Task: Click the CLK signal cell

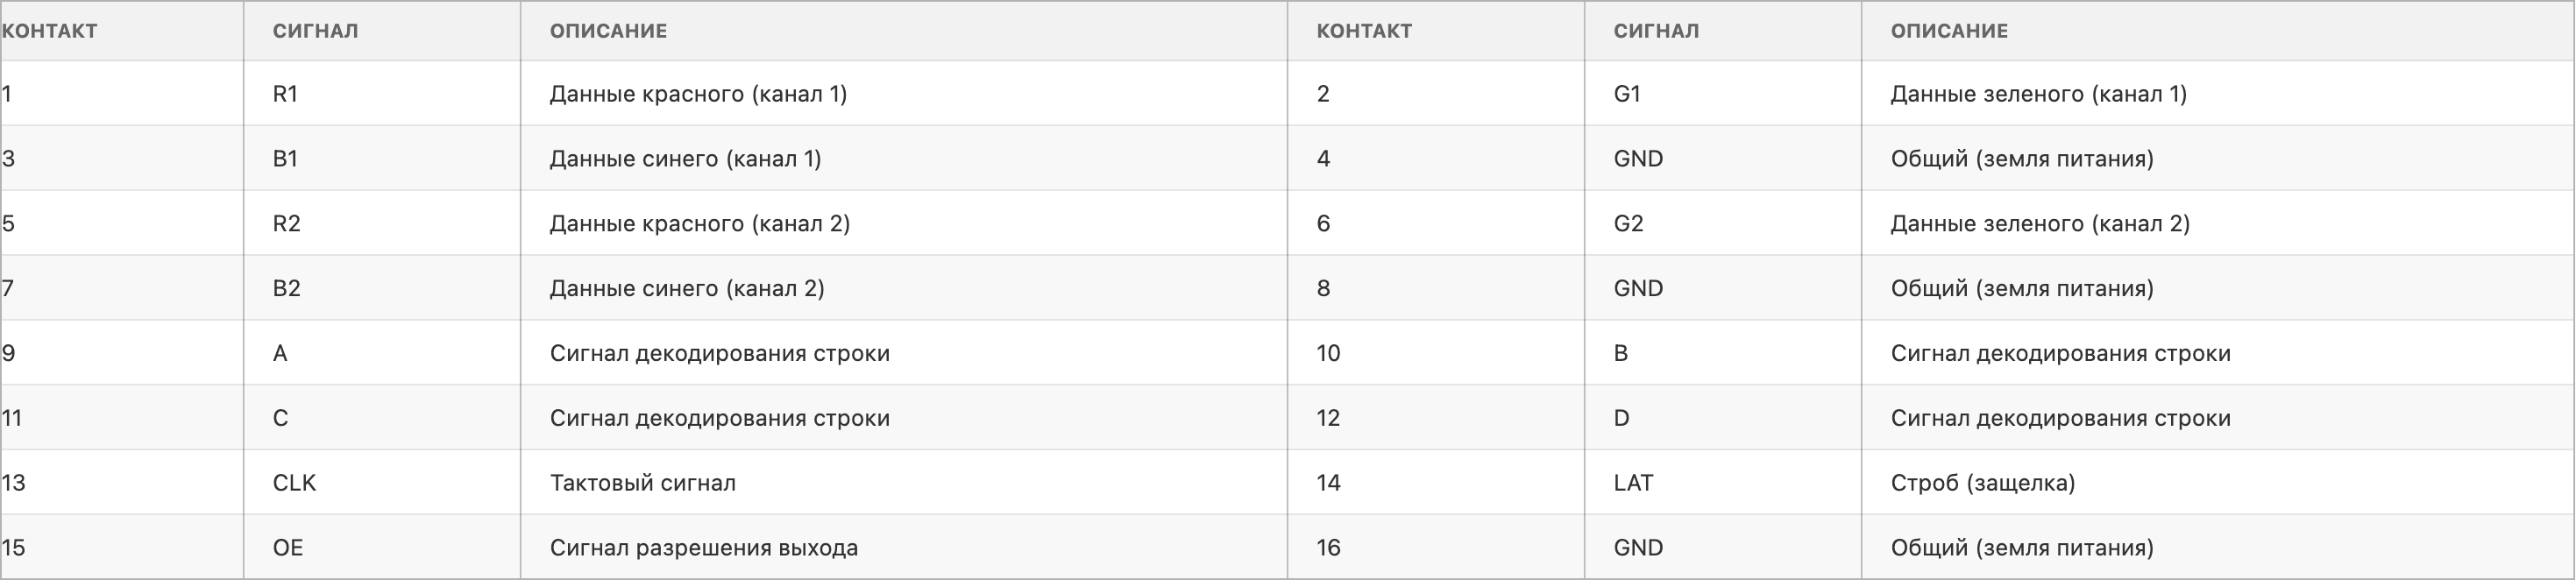Action: 294,483
